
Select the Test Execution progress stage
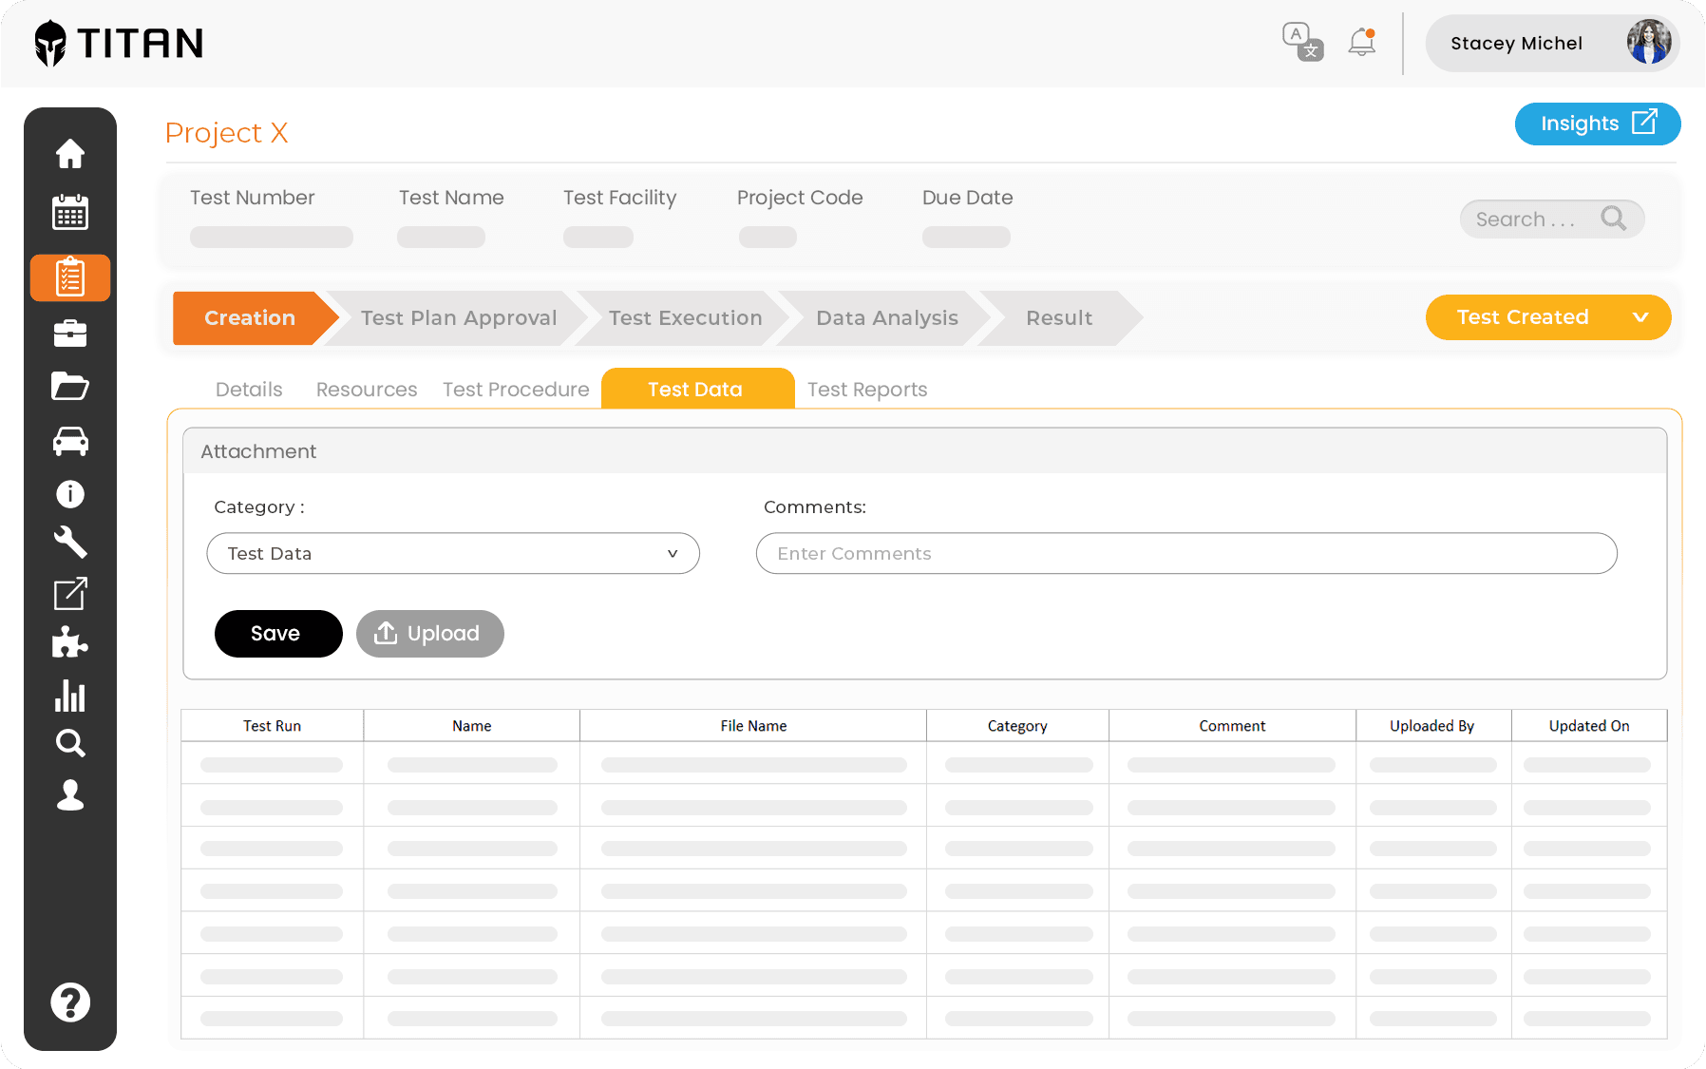point(685,318)
